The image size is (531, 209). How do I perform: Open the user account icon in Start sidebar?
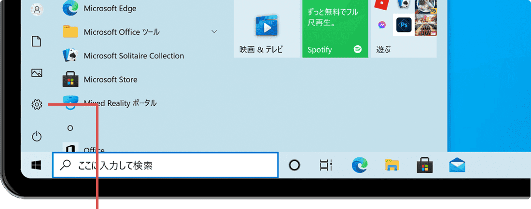[37, 9]
